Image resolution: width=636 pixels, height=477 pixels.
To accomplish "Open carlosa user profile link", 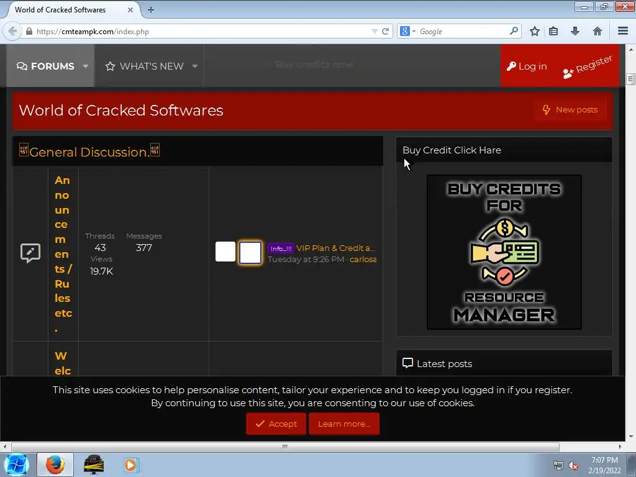I will pos(363,259).
